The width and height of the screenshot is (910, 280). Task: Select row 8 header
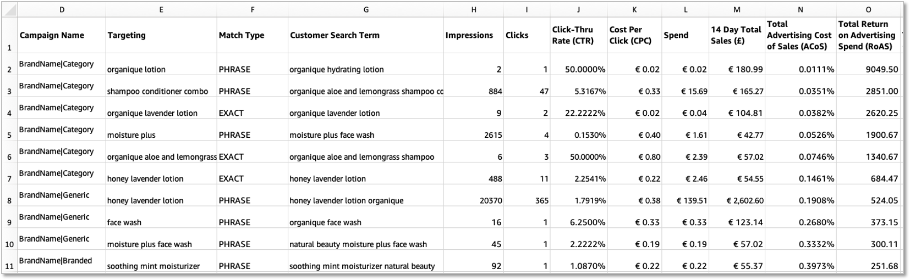pyautogui.click(x=9, y=201)
